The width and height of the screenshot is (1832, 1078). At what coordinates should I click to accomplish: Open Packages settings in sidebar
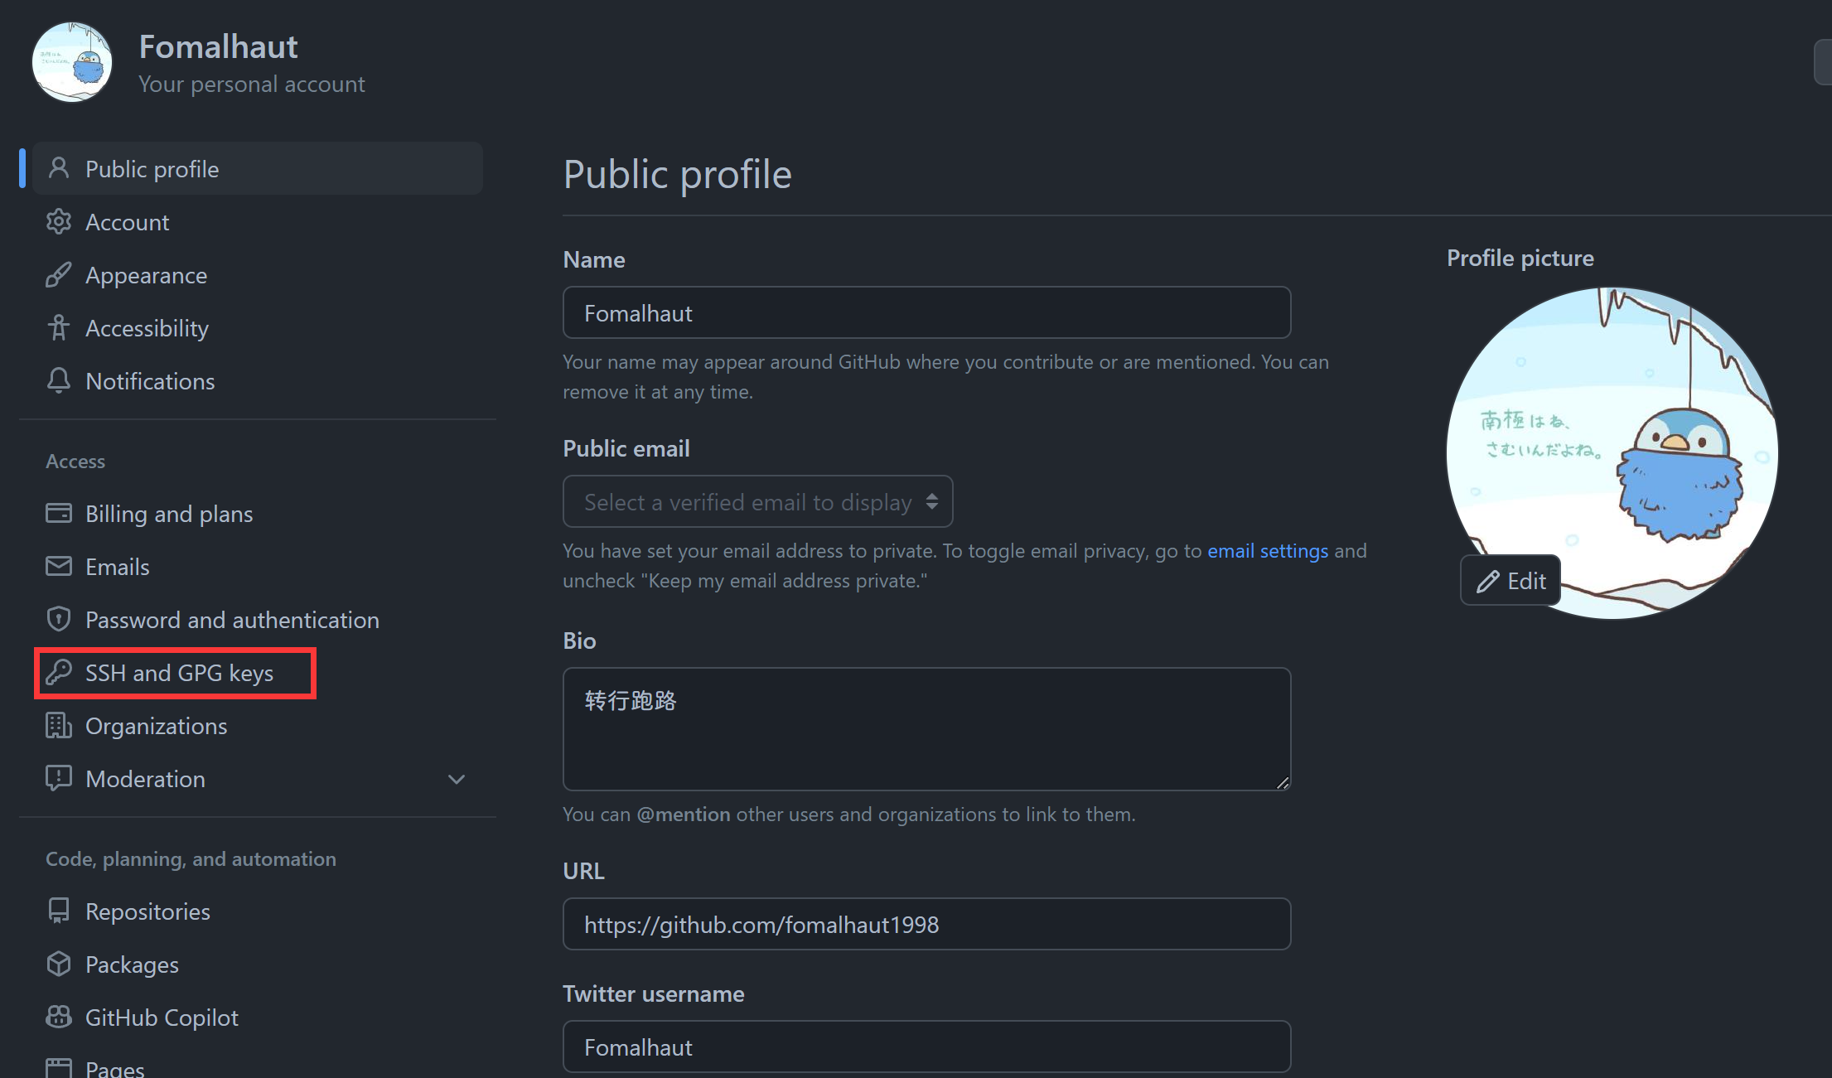pos(132,964)
